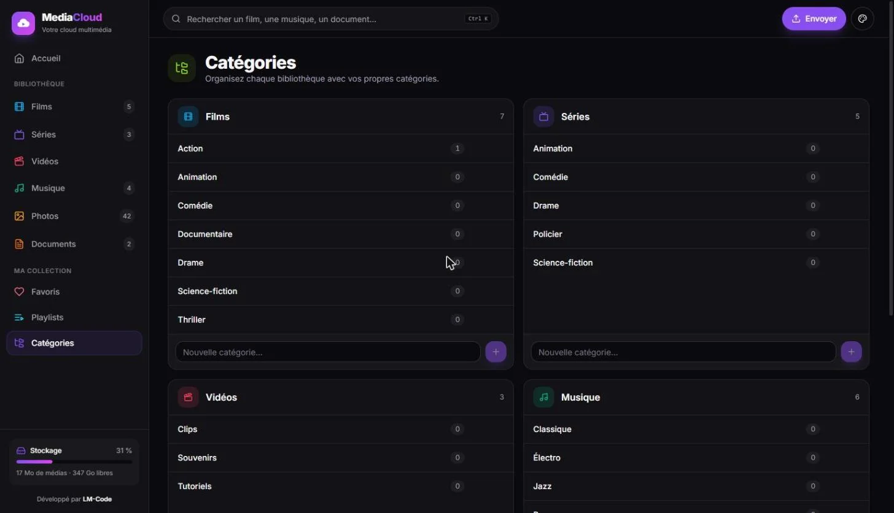Select the Comédie row in Séries card
894x513 pixels.
click(696, 177)
